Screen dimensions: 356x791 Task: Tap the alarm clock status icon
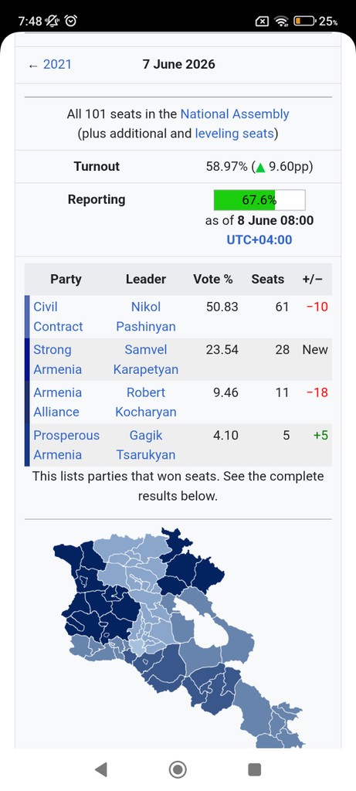coord(72,21)
